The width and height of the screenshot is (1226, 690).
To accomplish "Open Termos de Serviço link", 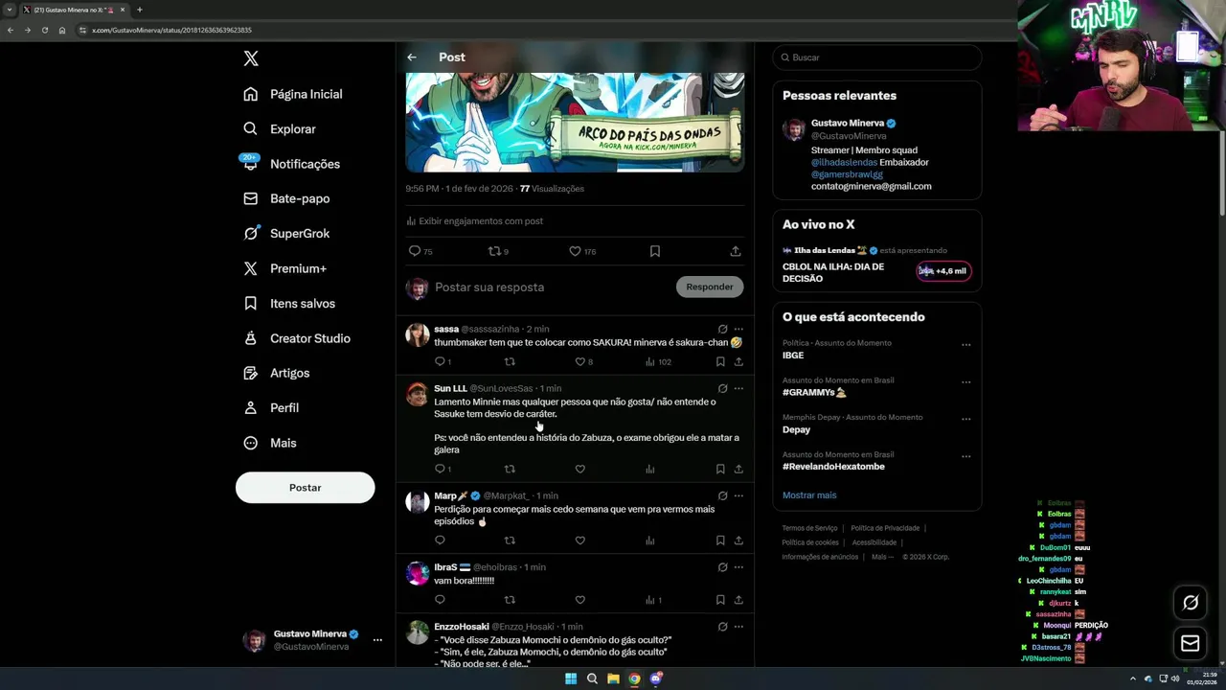I will (x=809, y=528).
